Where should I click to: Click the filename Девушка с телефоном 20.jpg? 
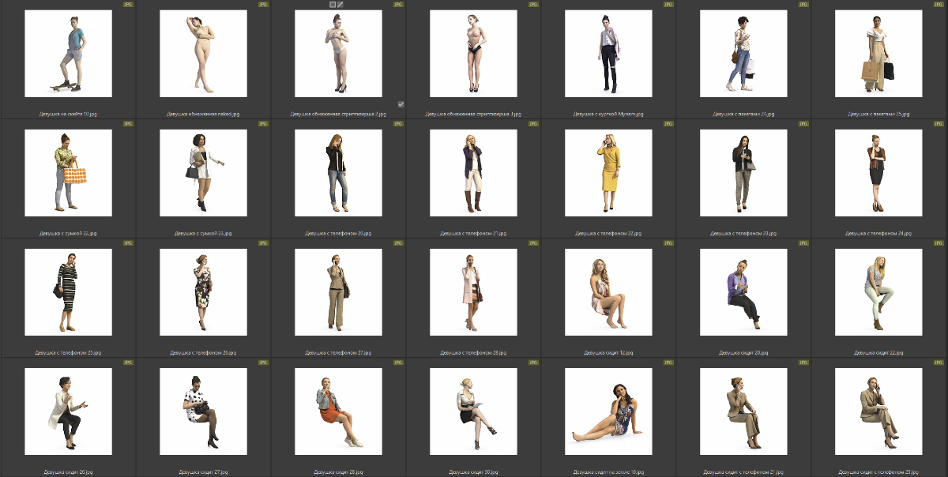[x=338, y=234]
